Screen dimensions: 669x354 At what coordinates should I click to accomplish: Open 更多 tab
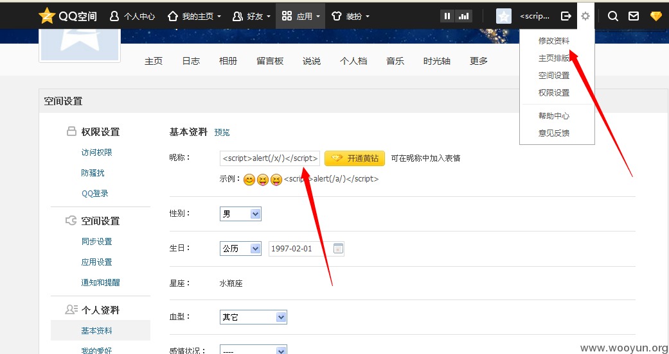[x=479, y=61]
